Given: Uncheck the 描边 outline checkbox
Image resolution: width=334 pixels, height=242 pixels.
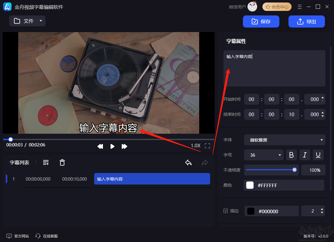Looking at the screenshot, I should (x=226, y=211).
